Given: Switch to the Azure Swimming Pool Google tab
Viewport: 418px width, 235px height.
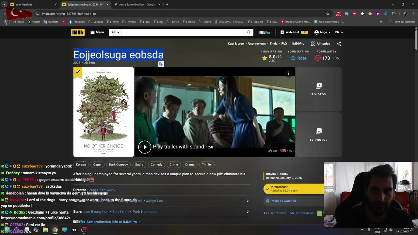Looking at the screenshot, I should pos(137,5).
